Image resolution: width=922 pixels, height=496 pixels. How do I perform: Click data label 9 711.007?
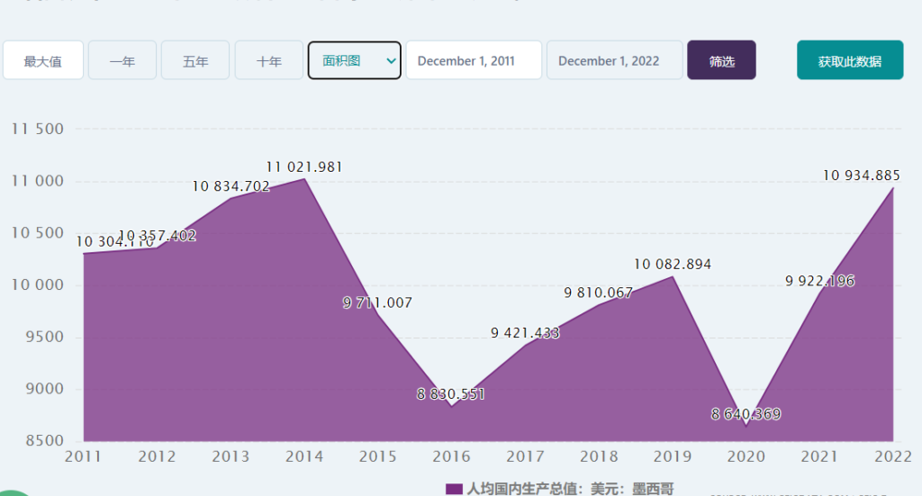(x=377, y=302)
